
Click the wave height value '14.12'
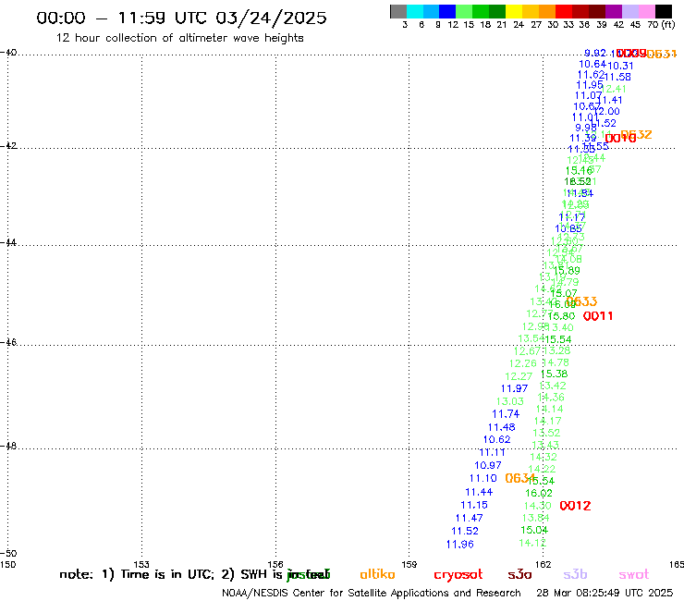point(532,543)
